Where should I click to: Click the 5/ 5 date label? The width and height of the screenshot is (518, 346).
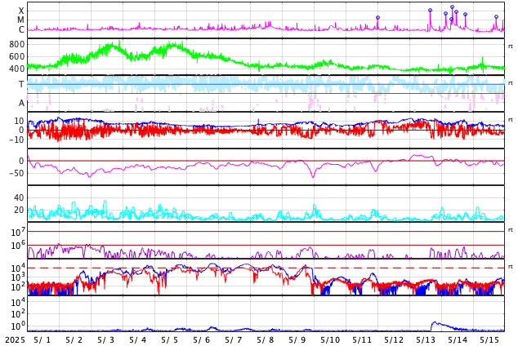170,340
